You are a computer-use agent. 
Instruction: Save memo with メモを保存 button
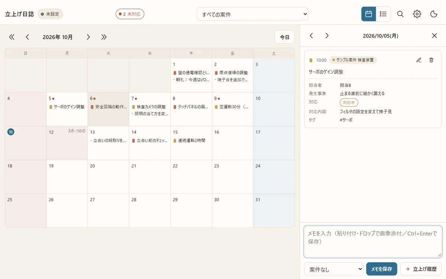tap(382, 269)
